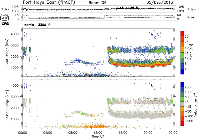The width and height of the screenshot is (200, 138).
Task: Click the '12:00' time tick label
Action: click(x=98, y=133)
